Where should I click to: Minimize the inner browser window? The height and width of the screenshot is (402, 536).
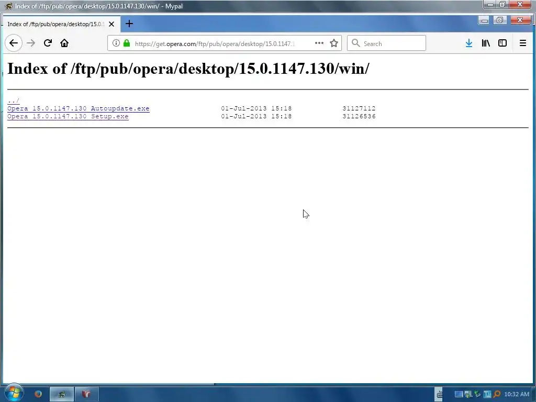tap(485, 20)
